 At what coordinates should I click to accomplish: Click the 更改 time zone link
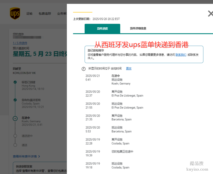point(129,69)
